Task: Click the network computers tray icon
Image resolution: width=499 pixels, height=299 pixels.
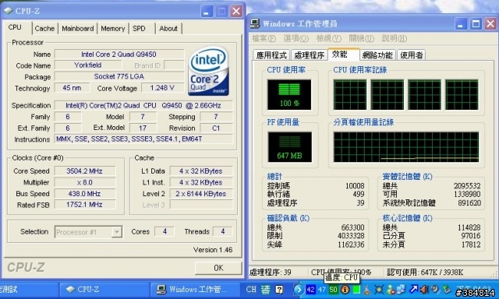Action: 401,289
